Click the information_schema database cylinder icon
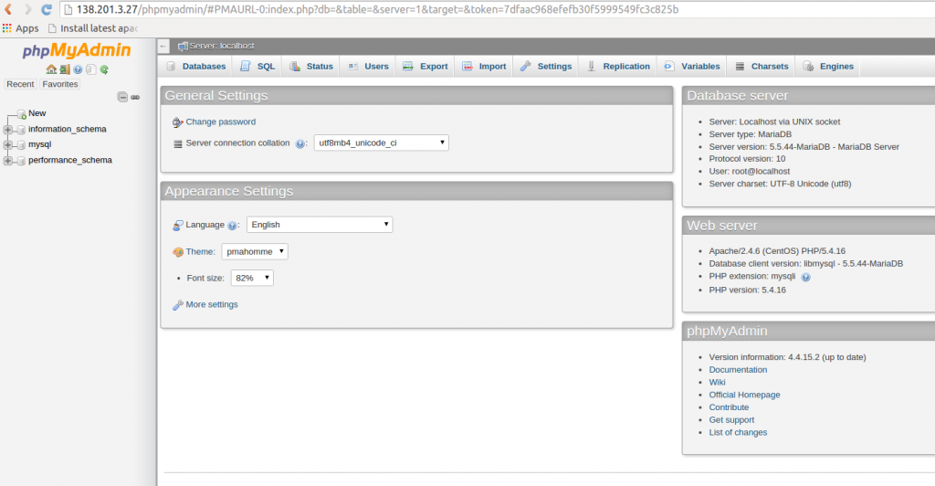The width and height of the screenshot is (935, 486). click(x=22, y=130)
